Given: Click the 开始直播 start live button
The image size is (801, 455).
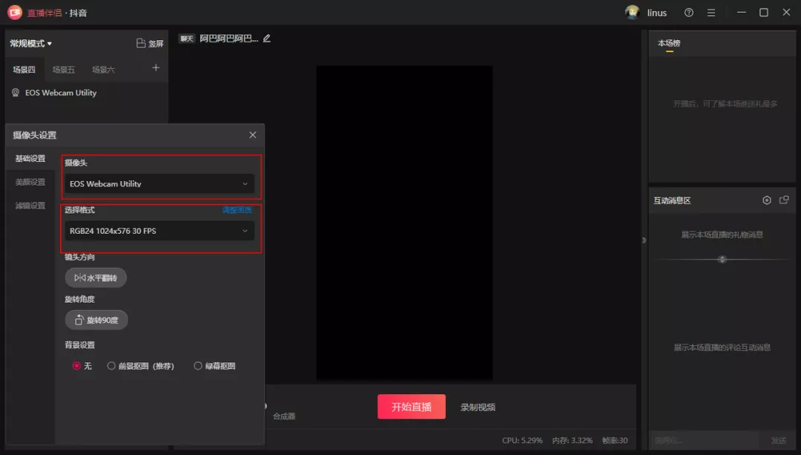Looking at the screenshot, I should pyautogui.click(x=411, y=407).
